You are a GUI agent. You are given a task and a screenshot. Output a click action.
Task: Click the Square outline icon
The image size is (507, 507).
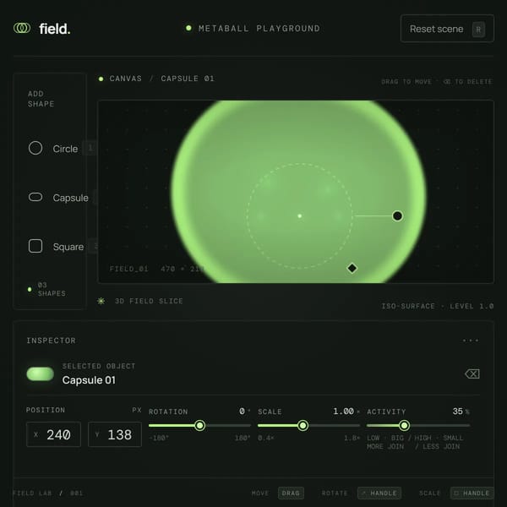[35, 246]
